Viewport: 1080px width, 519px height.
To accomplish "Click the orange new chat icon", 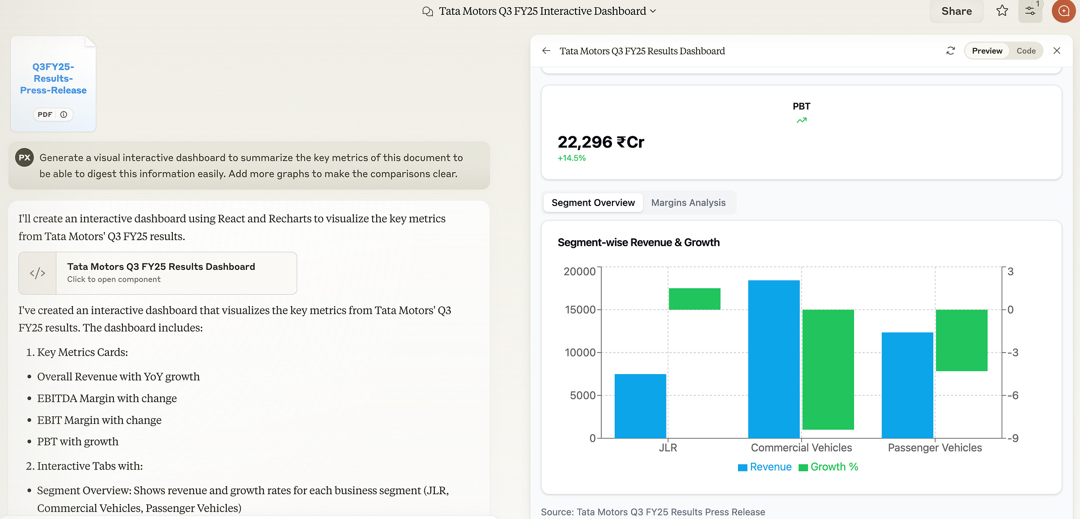I will click(1063, 11).
